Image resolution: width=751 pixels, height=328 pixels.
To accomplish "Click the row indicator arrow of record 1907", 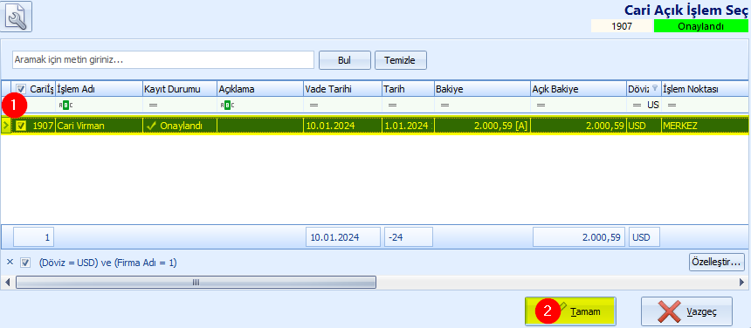I will pyautogui.click(x=6, y=126).
